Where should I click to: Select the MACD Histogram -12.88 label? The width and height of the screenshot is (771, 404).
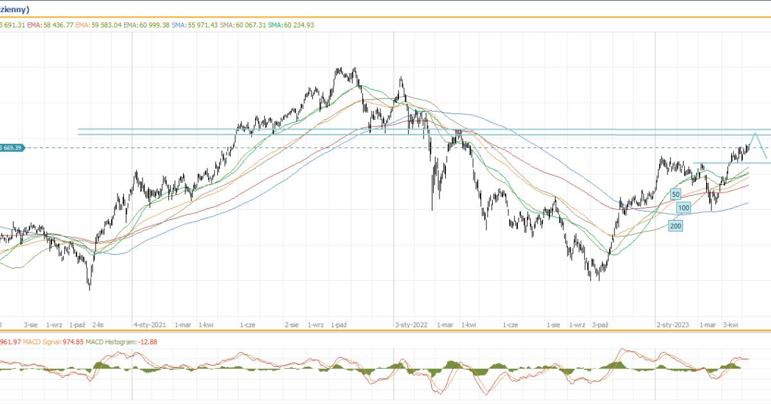coord(121,342)
